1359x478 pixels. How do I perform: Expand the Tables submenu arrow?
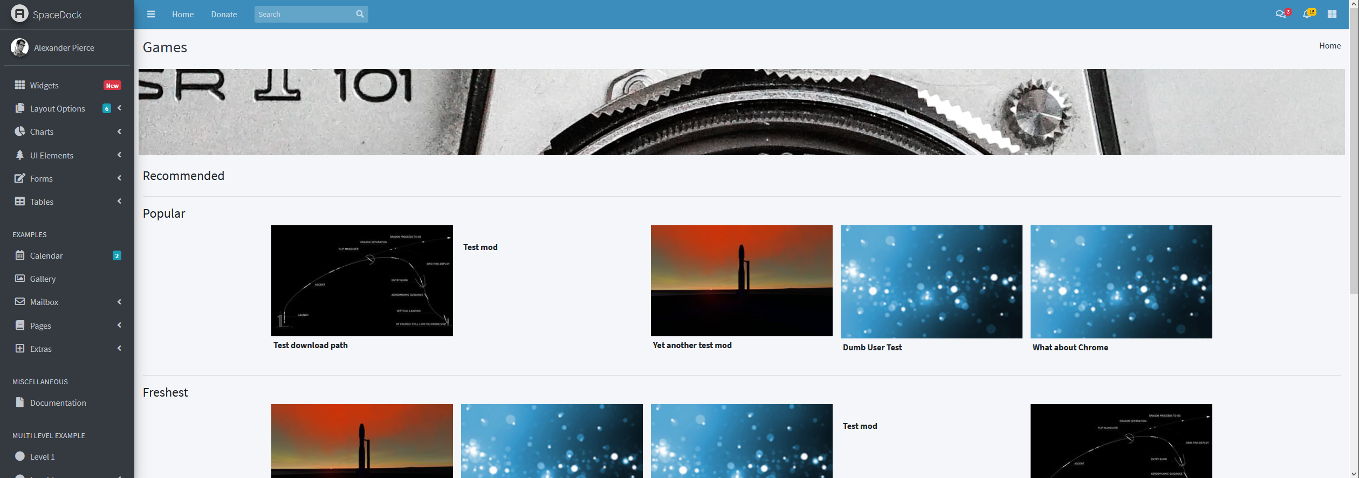point(119,201)
